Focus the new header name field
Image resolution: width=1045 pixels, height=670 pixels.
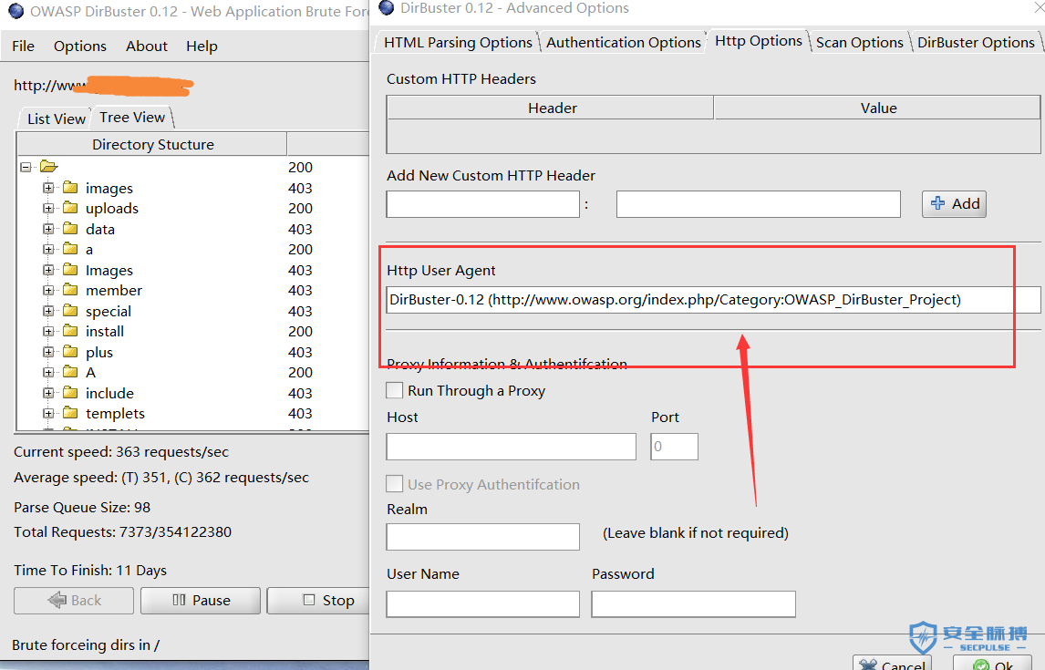483,204
